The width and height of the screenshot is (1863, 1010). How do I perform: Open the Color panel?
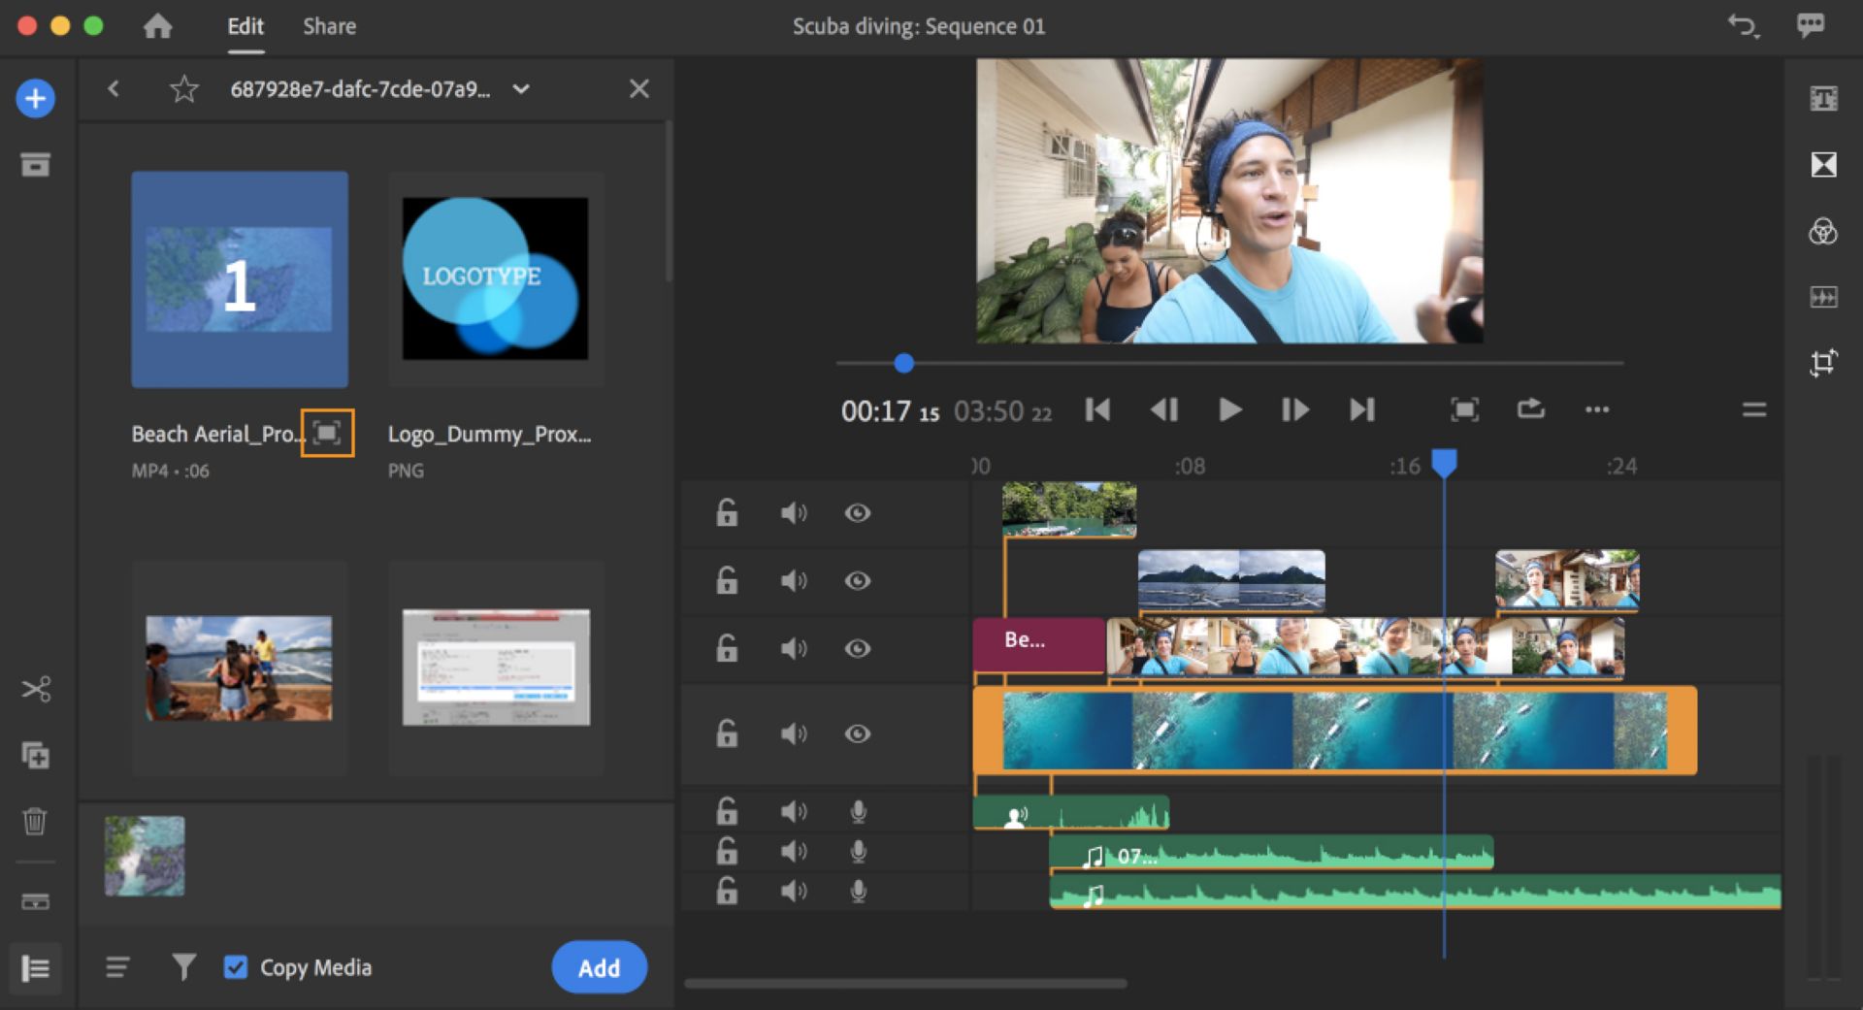pyautogui.click(x=1825, y=233)
